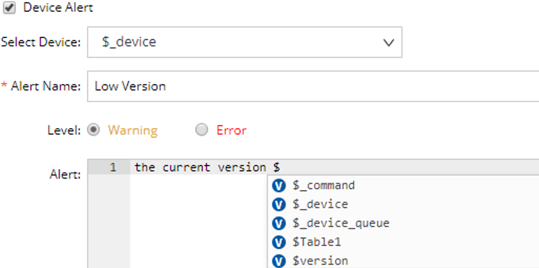Click the Error label text
539x268 pixels.
(x=231, y=130)
